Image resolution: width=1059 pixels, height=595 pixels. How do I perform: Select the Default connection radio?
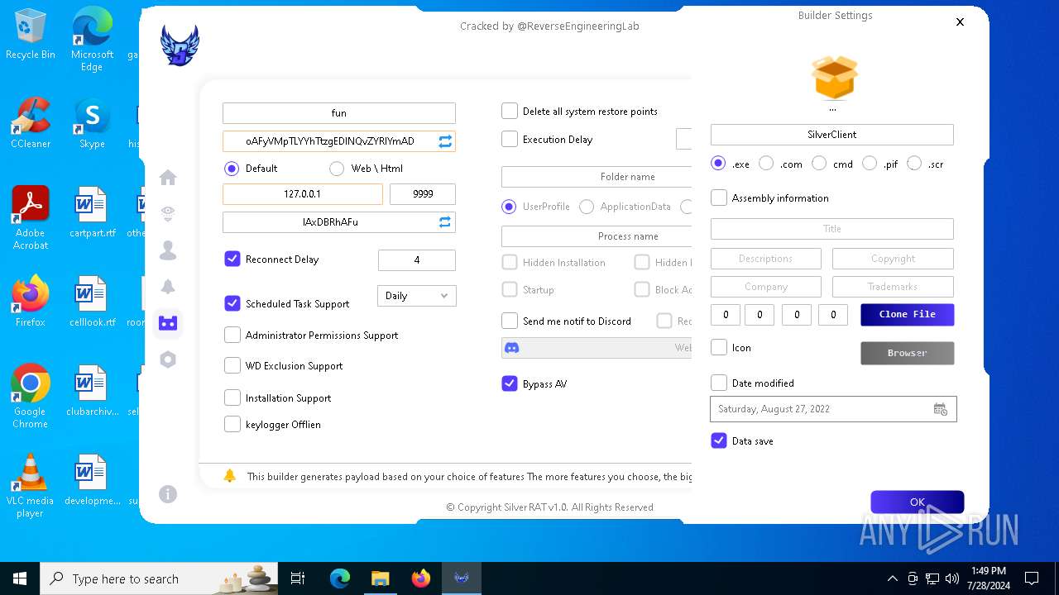click(232, 169)
